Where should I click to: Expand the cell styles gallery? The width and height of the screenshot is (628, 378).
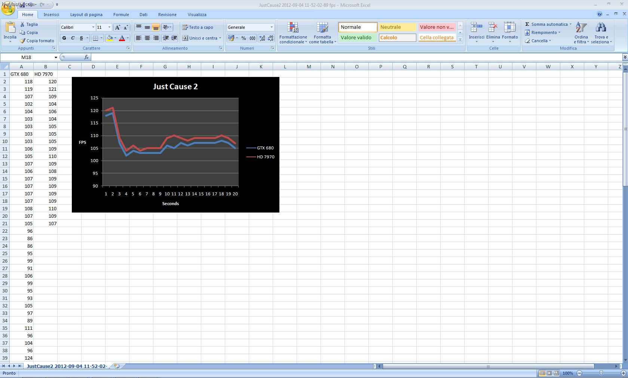coord(460,40)
